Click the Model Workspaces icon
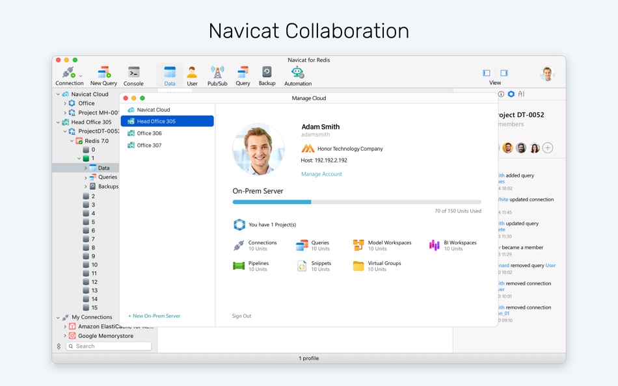This screenshot has width=618, height=386. pyautogui.click(x=358, y=246)
